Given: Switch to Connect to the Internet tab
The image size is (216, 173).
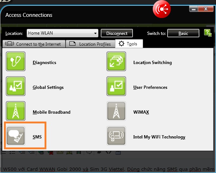Looking at the screenshot, I should click(35, 44).
